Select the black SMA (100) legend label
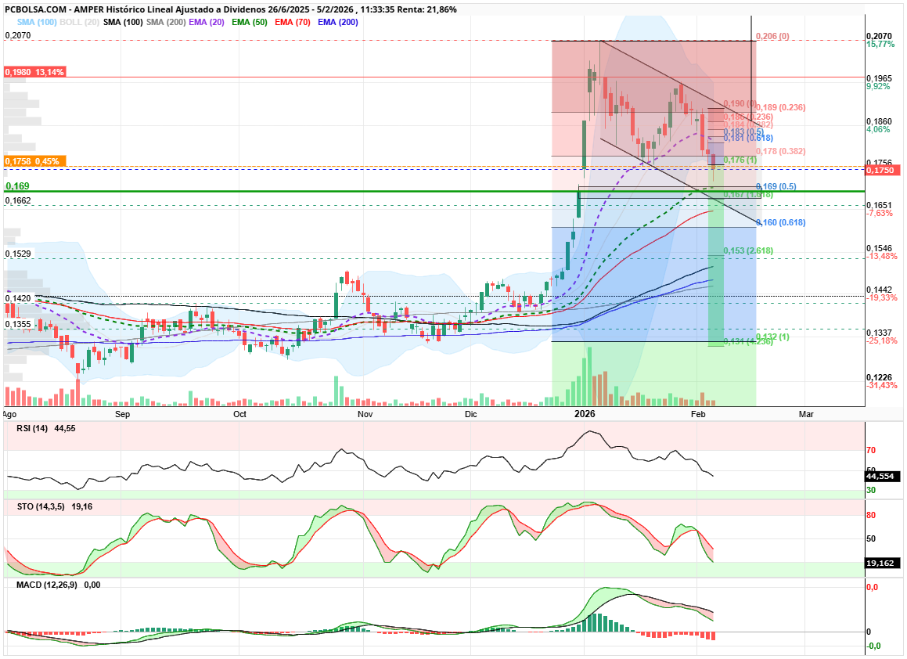Viewport: 907px width, 659px height. click(122, 22)
